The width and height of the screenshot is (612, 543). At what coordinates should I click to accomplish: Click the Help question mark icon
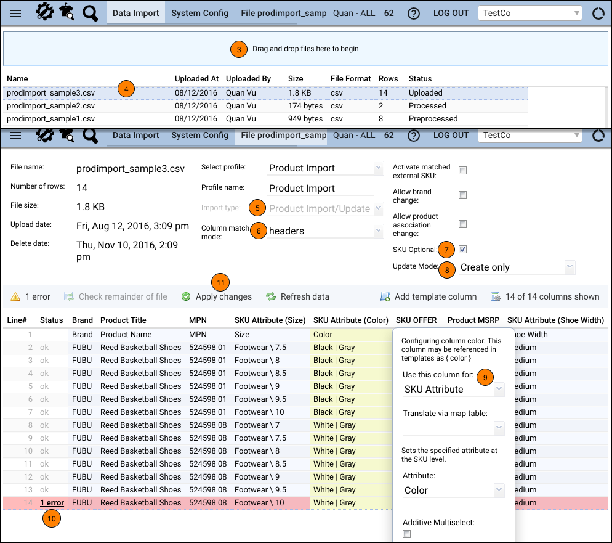pyautogui.click(x=414, y=13)
